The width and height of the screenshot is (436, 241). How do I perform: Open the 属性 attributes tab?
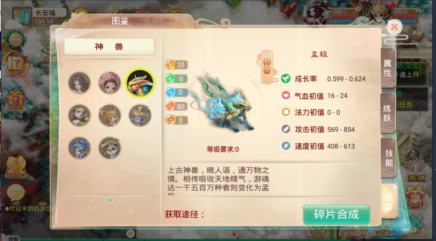(387, 68)
